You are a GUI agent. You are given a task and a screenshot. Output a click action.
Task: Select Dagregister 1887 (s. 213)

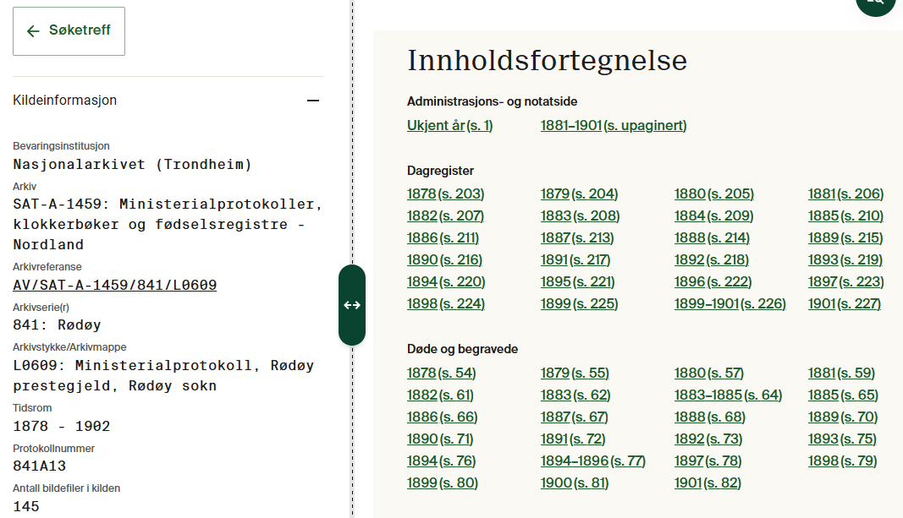(577, 238)
